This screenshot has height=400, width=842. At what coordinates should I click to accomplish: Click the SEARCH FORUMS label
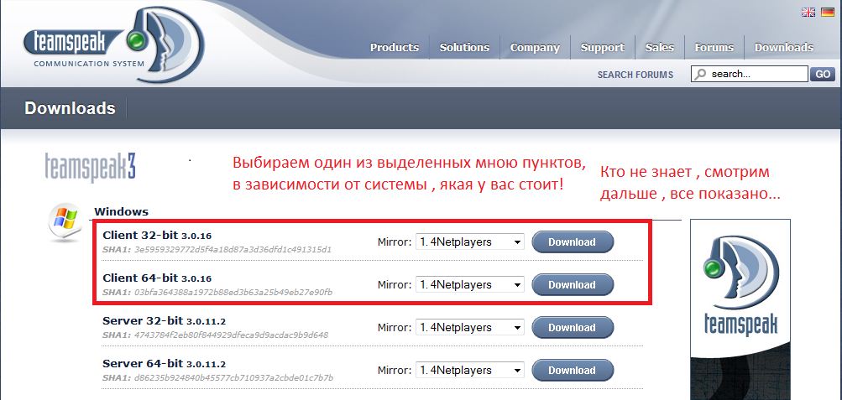tap(635, 75)
